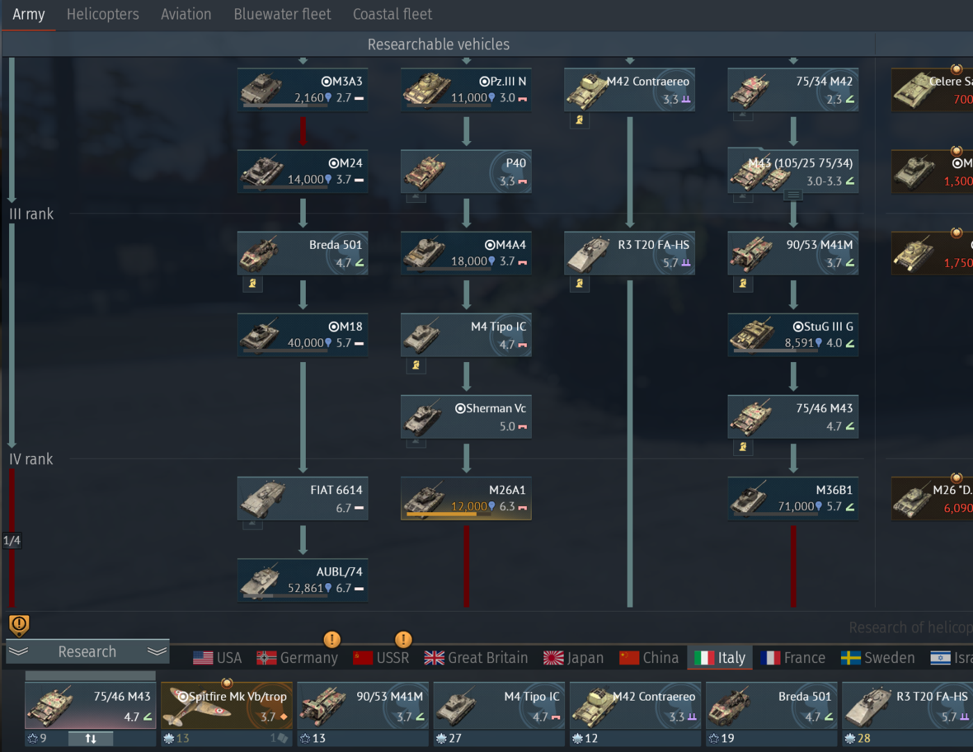The image size is (973, 752).
Task: Expand the M43 (105/25 75/34) group icon
Action: point(794,196)
